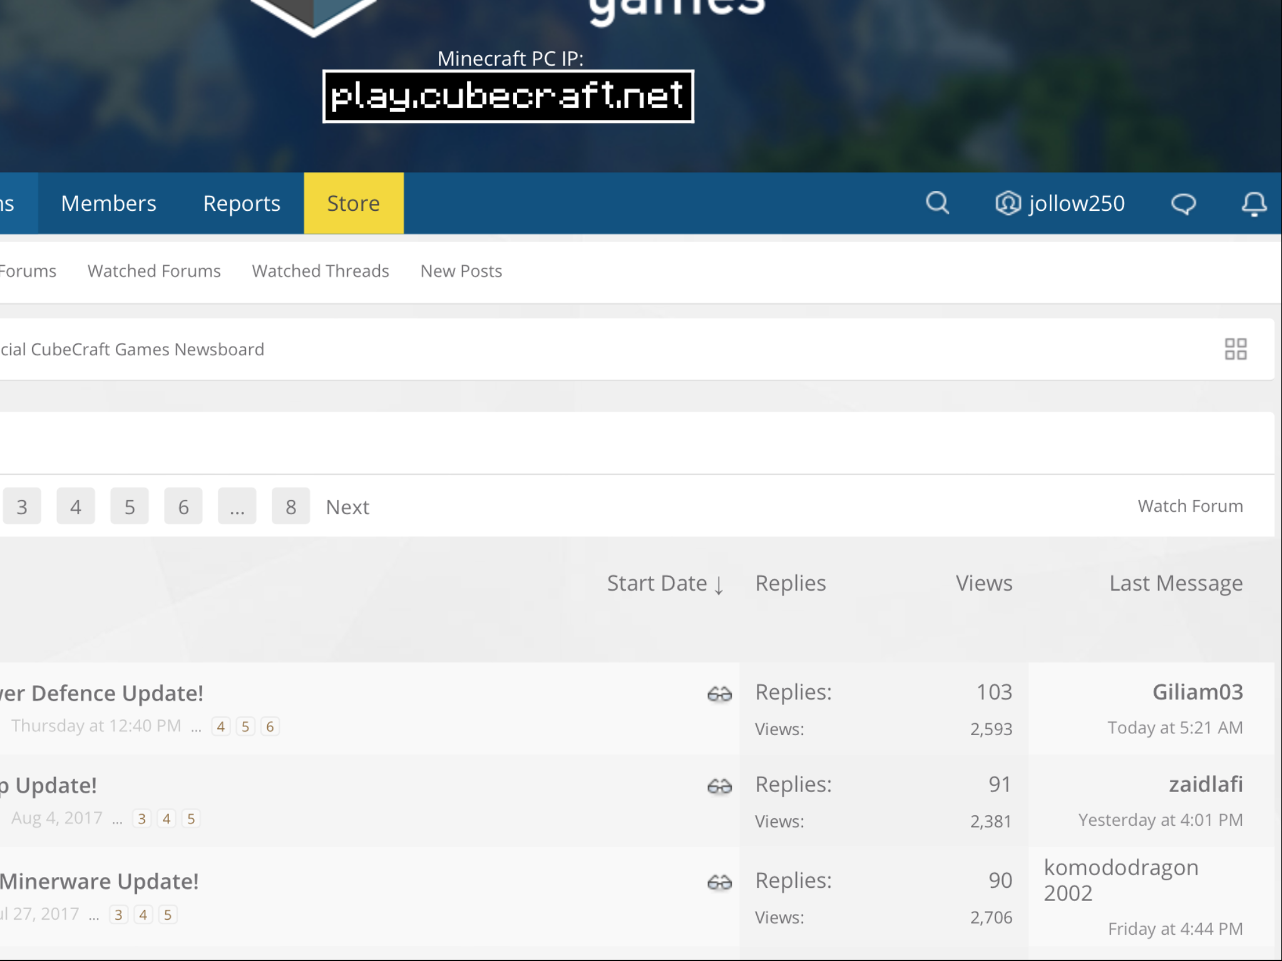
Task: Sort threads by Replies
Action: [x=791, y=583]
